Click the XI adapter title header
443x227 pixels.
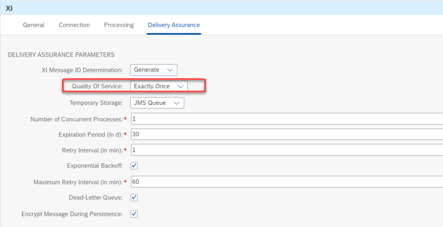tap(9, 8)
